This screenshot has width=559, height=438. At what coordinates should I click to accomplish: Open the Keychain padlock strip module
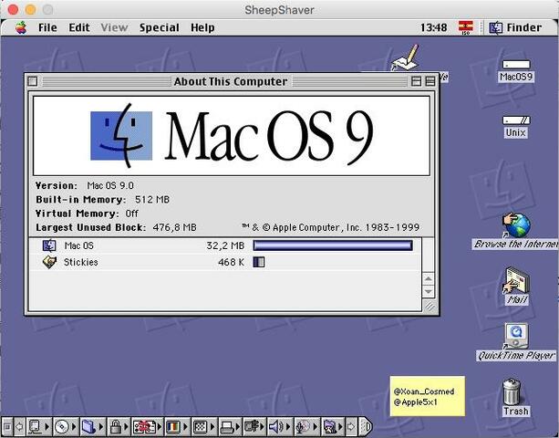(x=119, y=426)
